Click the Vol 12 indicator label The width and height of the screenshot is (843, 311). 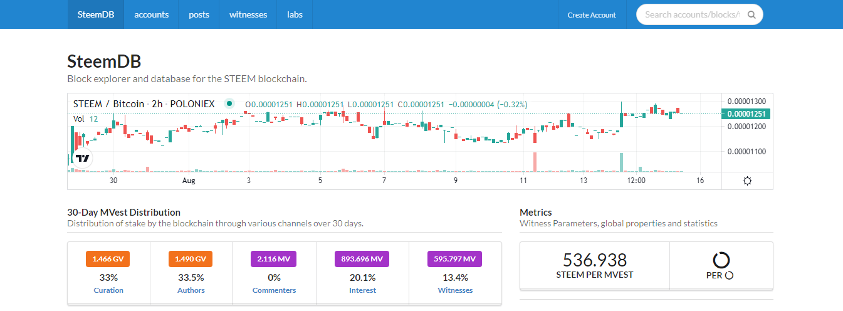click(85, 119)
